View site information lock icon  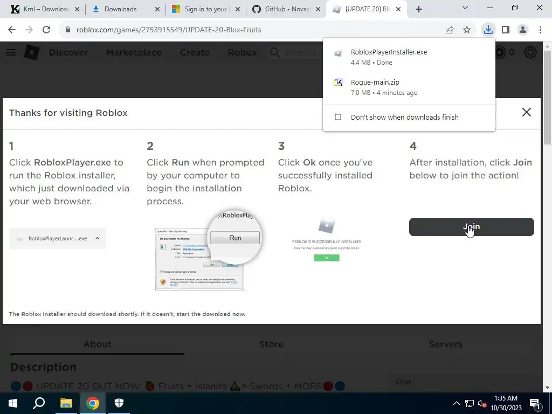[x=68, y=30]
